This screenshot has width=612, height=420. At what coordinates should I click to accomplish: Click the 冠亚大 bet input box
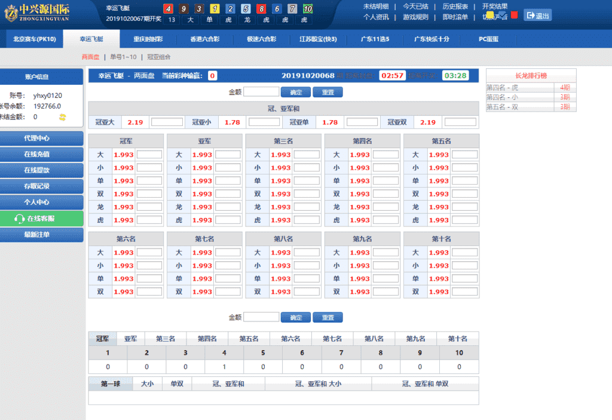coord(167,122)
